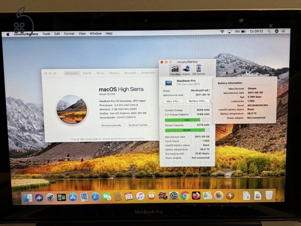The image size is (301, 226).
Task: Open Mission Control from the Dock
Action: coord(62,197)
